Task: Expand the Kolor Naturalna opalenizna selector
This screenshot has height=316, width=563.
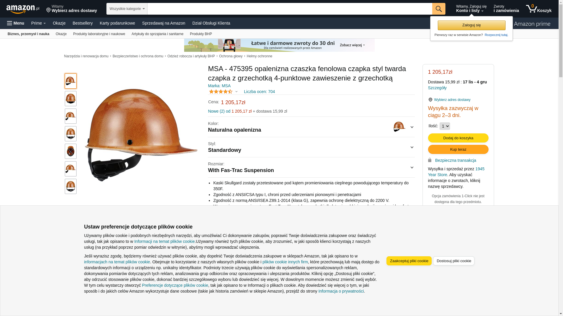Action: tap(311, 127)
